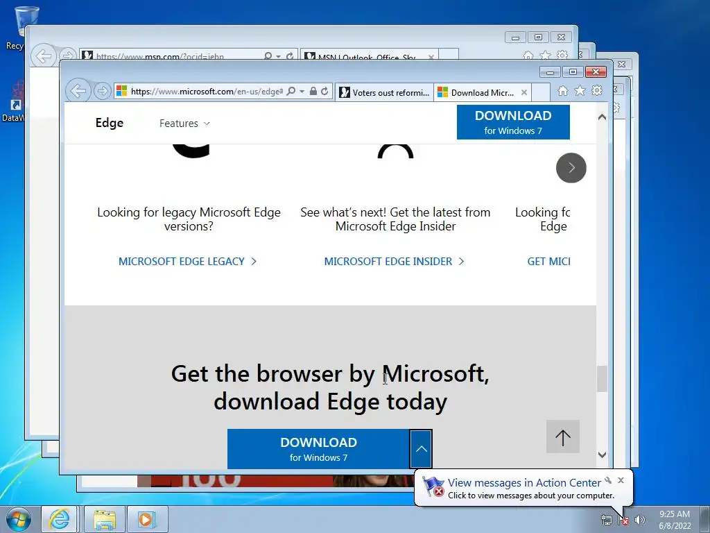710x533 pixels.
Task: Minimize the front Internet Explorer window
Action: (550, 72)
